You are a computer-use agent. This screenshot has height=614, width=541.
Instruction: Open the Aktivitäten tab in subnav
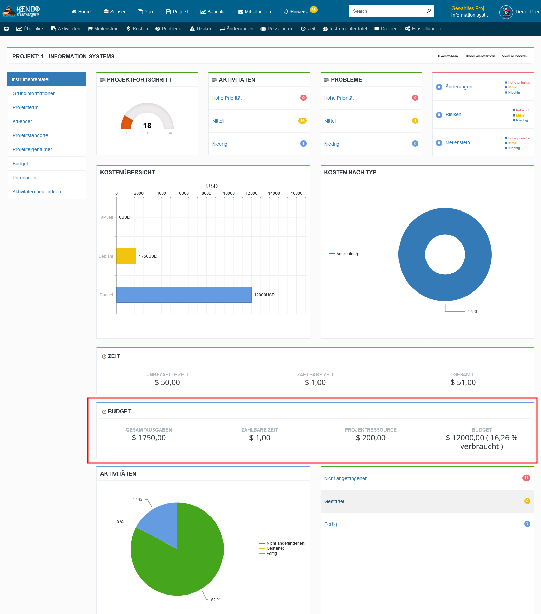click(66, 29)
